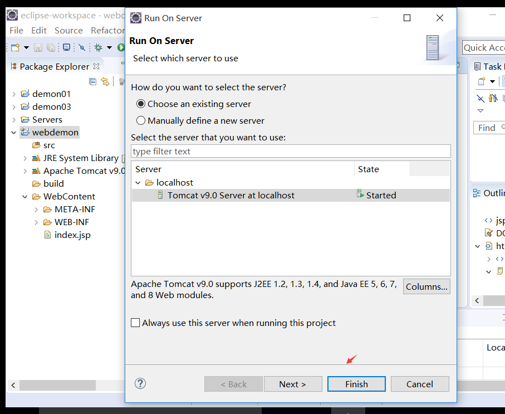Click the Columns... button
Screen dimensions: 505x414
(x=426, y=286)
